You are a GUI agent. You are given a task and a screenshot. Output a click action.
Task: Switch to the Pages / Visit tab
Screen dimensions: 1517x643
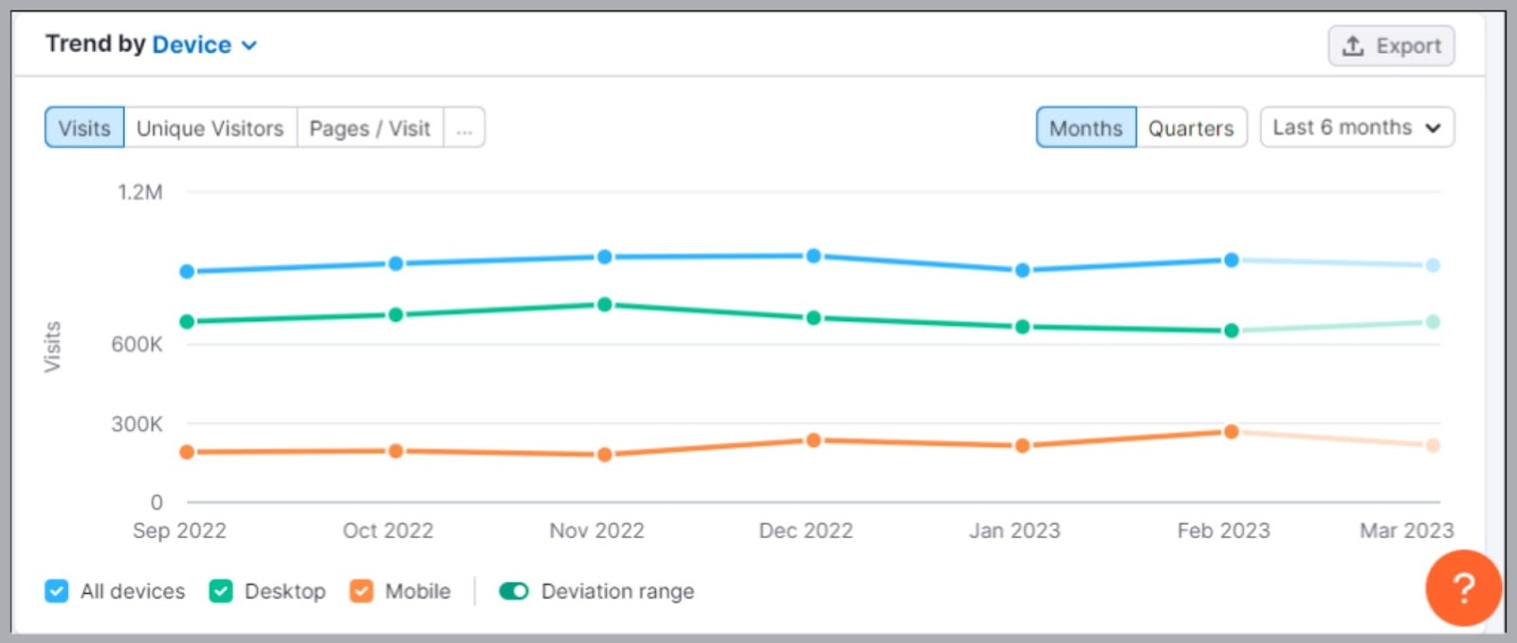(x=370, y=128)
